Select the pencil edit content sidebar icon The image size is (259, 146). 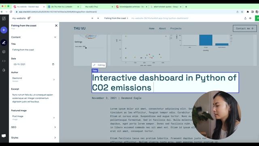(4, 43)
